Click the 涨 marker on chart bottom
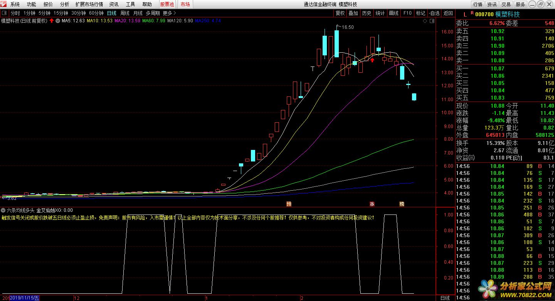The height and width of the screenshot is (301, 555). click(x=372, y=204)
